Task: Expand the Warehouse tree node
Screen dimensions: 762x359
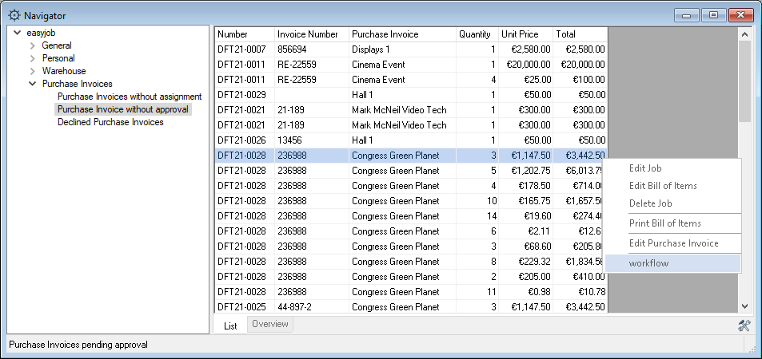Action: pos(32,71)
